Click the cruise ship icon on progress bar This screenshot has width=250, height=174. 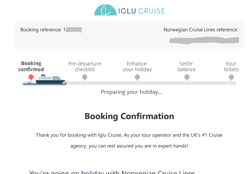(x=50, y=79)
